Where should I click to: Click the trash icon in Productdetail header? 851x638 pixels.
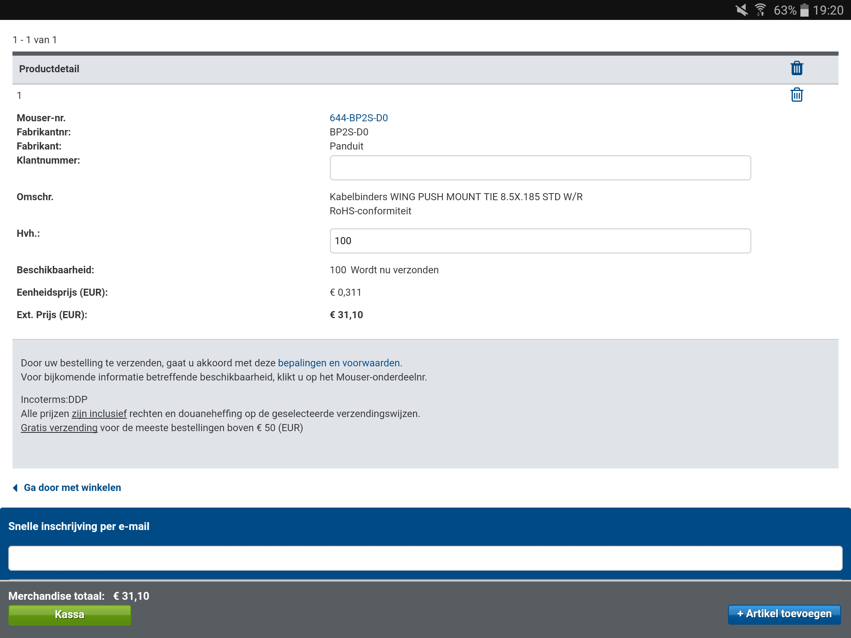[x=797, y=68]
